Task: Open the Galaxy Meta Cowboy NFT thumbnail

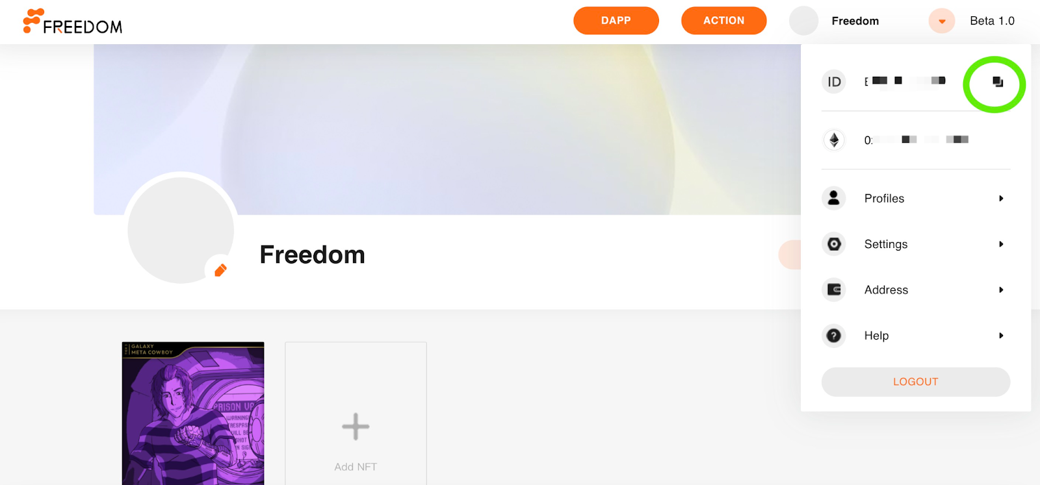Action: click(x=193, y=413)
